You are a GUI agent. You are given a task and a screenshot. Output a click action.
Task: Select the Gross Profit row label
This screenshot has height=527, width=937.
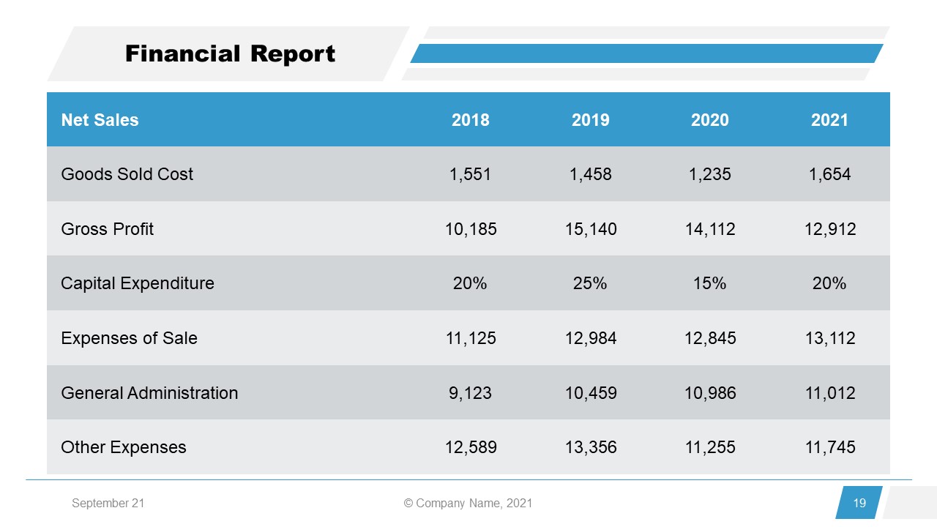pos(108,228)
